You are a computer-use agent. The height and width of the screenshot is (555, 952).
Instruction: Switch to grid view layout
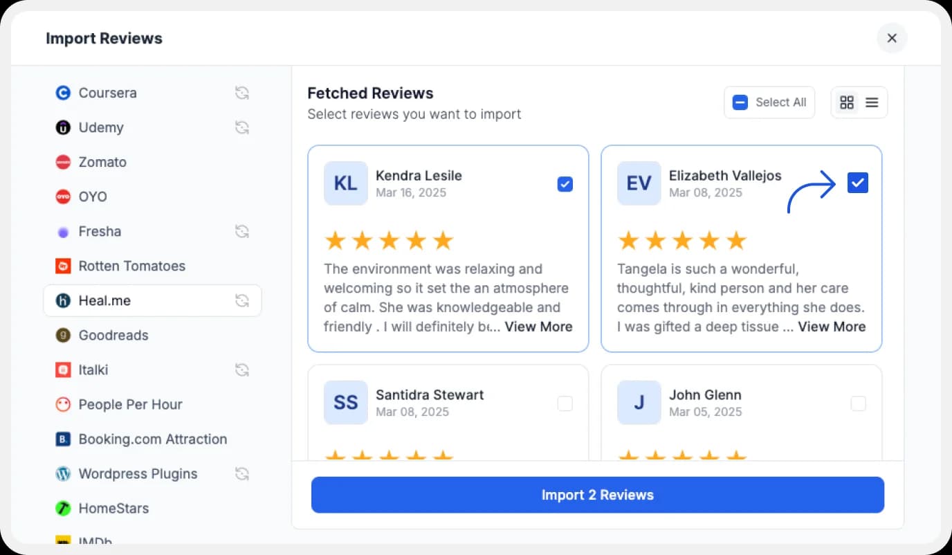pyautogui.click(x=847, y=102)
